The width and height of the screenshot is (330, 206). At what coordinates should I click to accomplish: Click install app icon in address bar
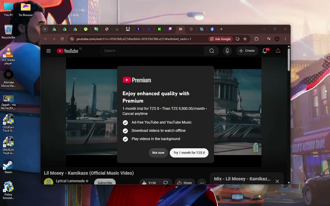pos(237,39)
